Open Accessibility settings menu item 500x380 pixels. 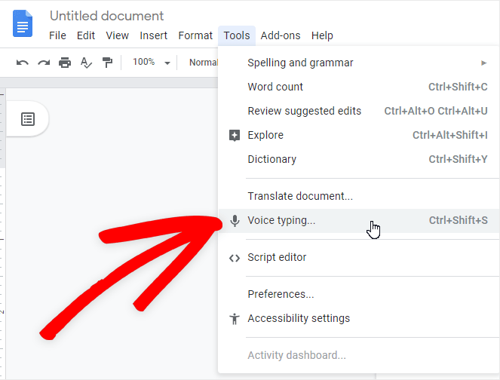299,318
